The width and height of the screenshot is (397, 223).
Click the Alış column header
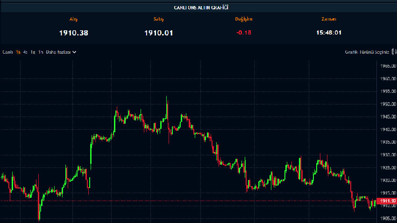pyautogui.click(x=73, y=19)
